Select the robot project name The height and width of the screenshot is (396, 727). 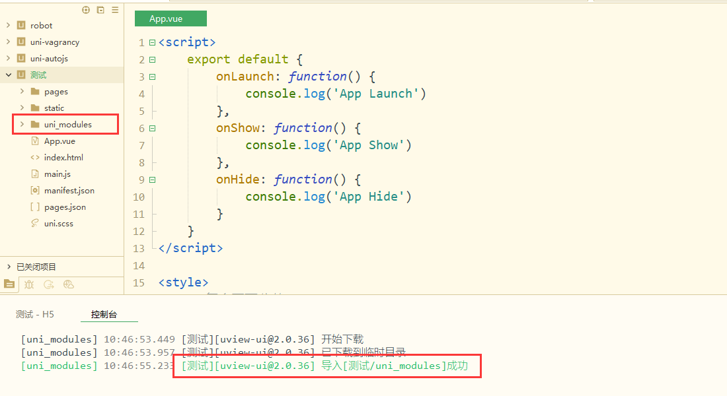(x=41, y=26)
